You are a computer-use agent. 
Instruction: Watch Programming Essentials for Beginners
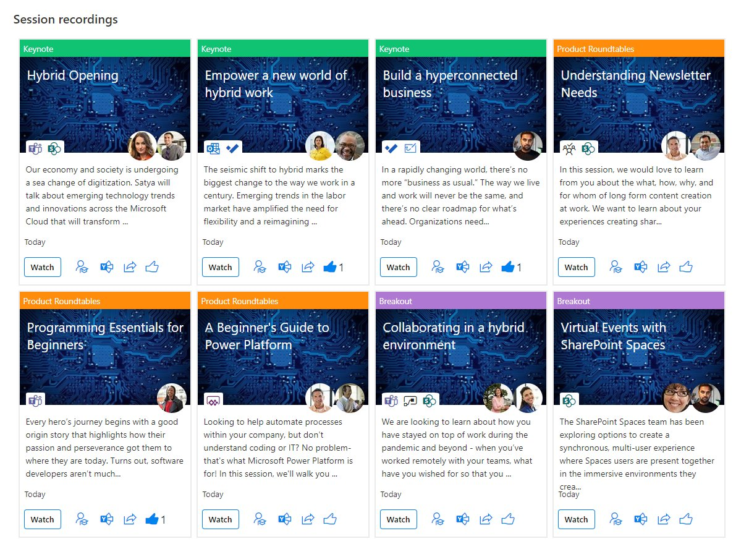(x=43, y=519)
